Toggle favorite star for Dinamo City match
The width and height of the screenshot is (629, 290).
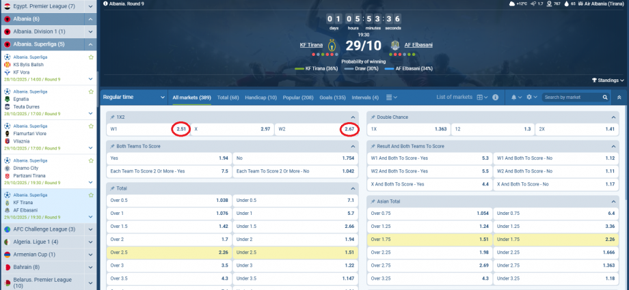pos(91,159)
